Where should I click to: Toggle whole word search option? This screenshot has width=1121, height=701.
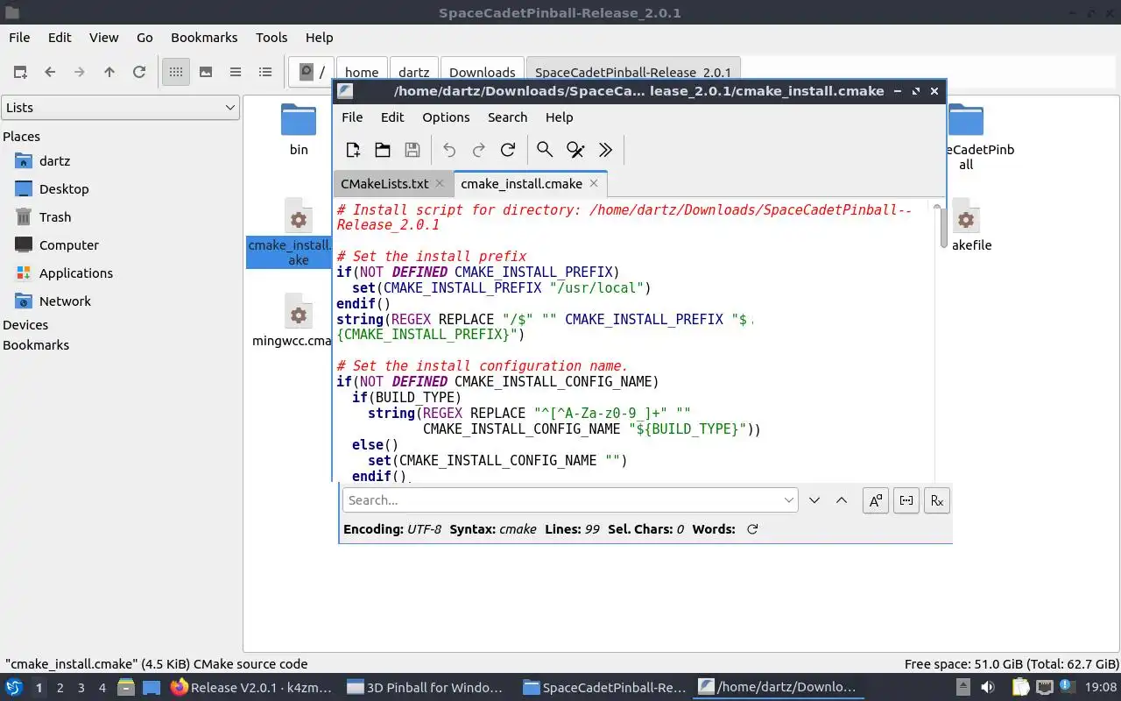tap(906, 500)
